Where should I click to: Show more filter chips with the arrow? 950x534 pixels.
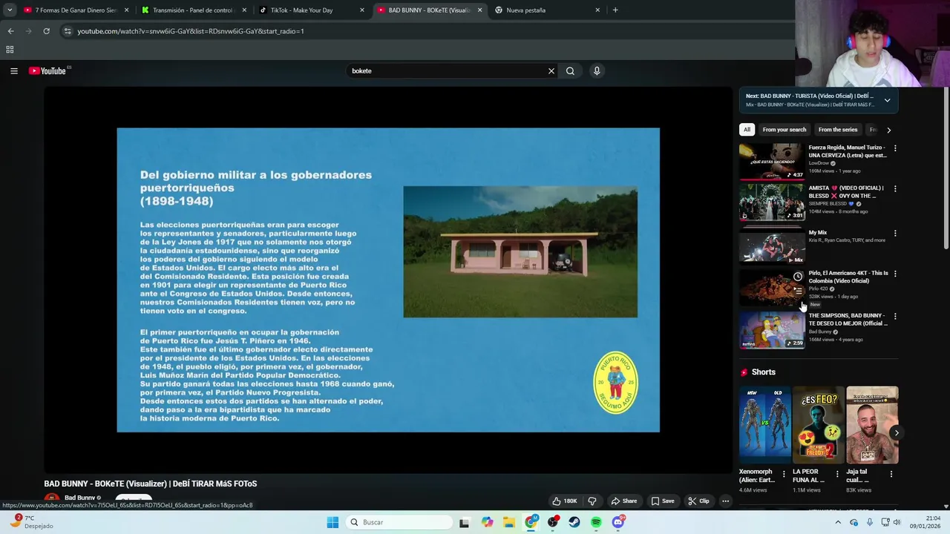(x=888, y=130)
